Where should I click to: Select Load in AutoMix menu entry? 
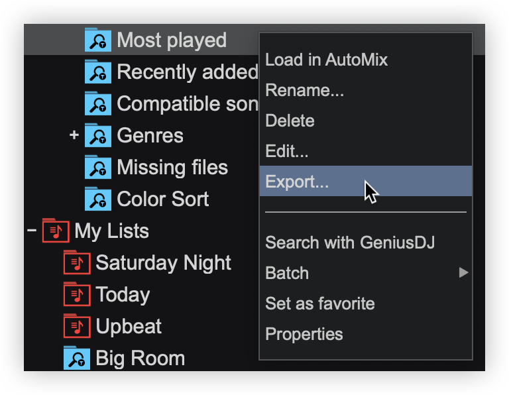(326, 60)
